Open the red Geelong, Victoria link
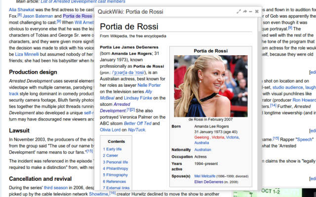This screenshot has height=197, width=316. pyautogui.click(x=209, y=137)
